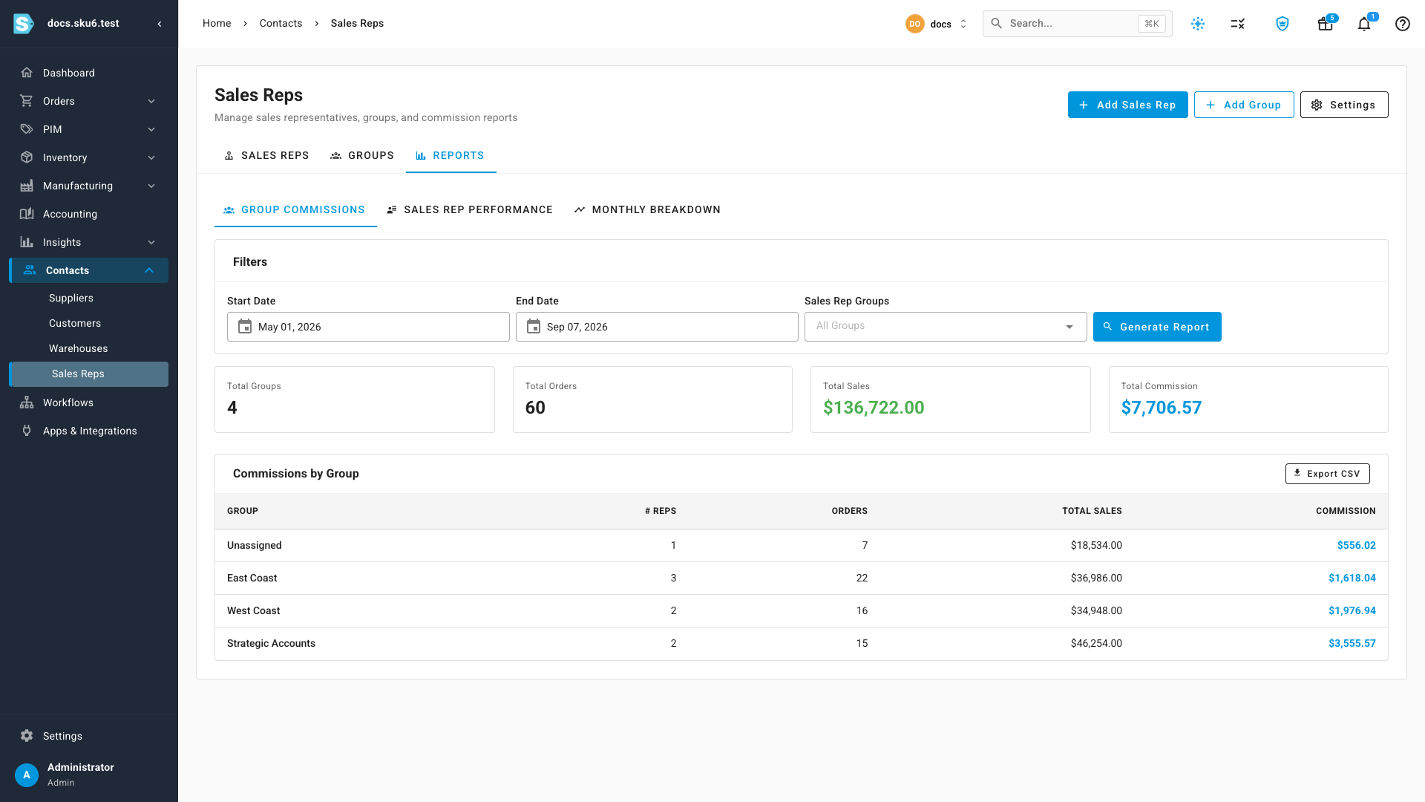Image resolution: width=1425 pixels, height=802 pixels.
Task: Click the End Date calendar icon
Action: (x=534, y=327)
